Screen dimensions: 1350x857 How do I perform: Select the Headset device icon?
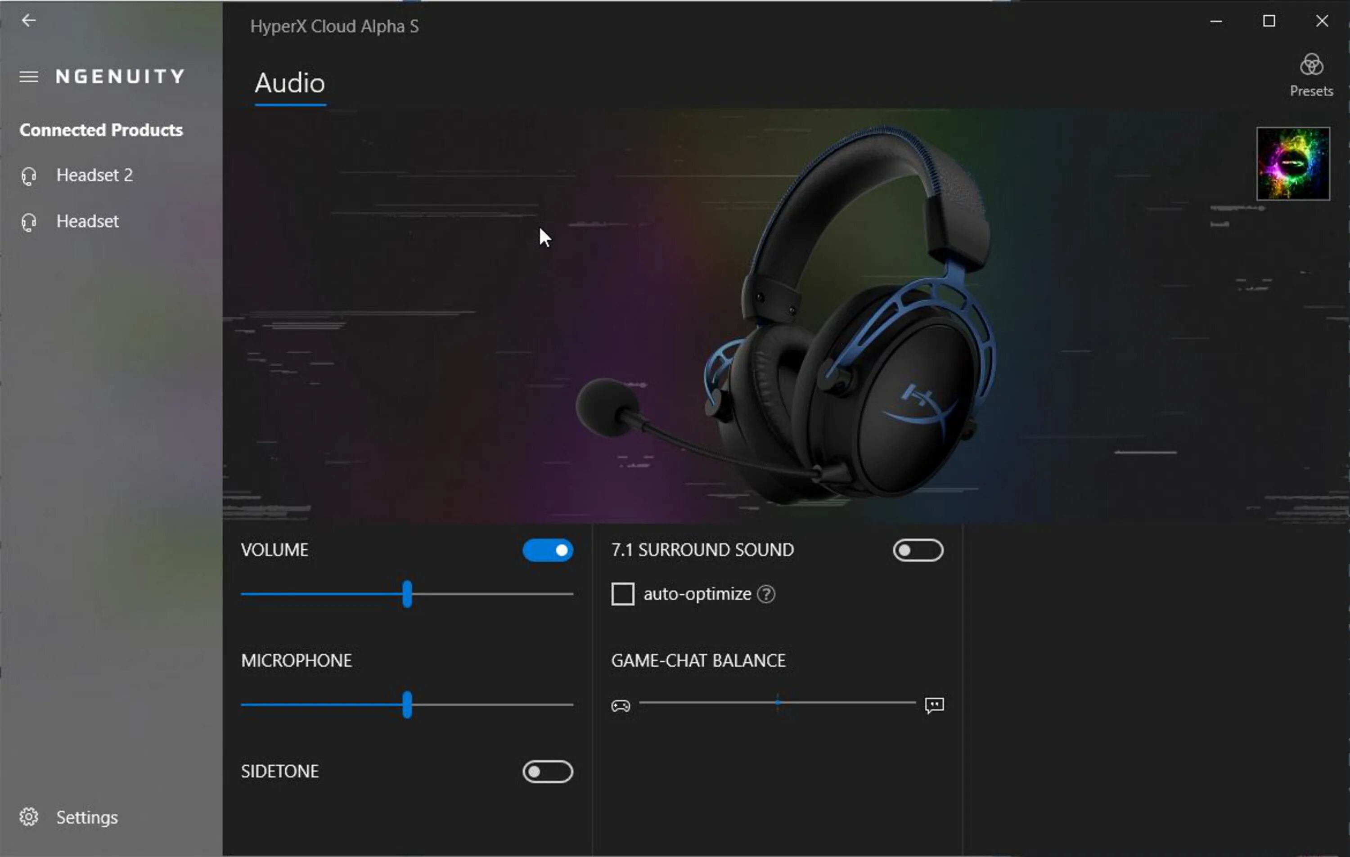27,220
